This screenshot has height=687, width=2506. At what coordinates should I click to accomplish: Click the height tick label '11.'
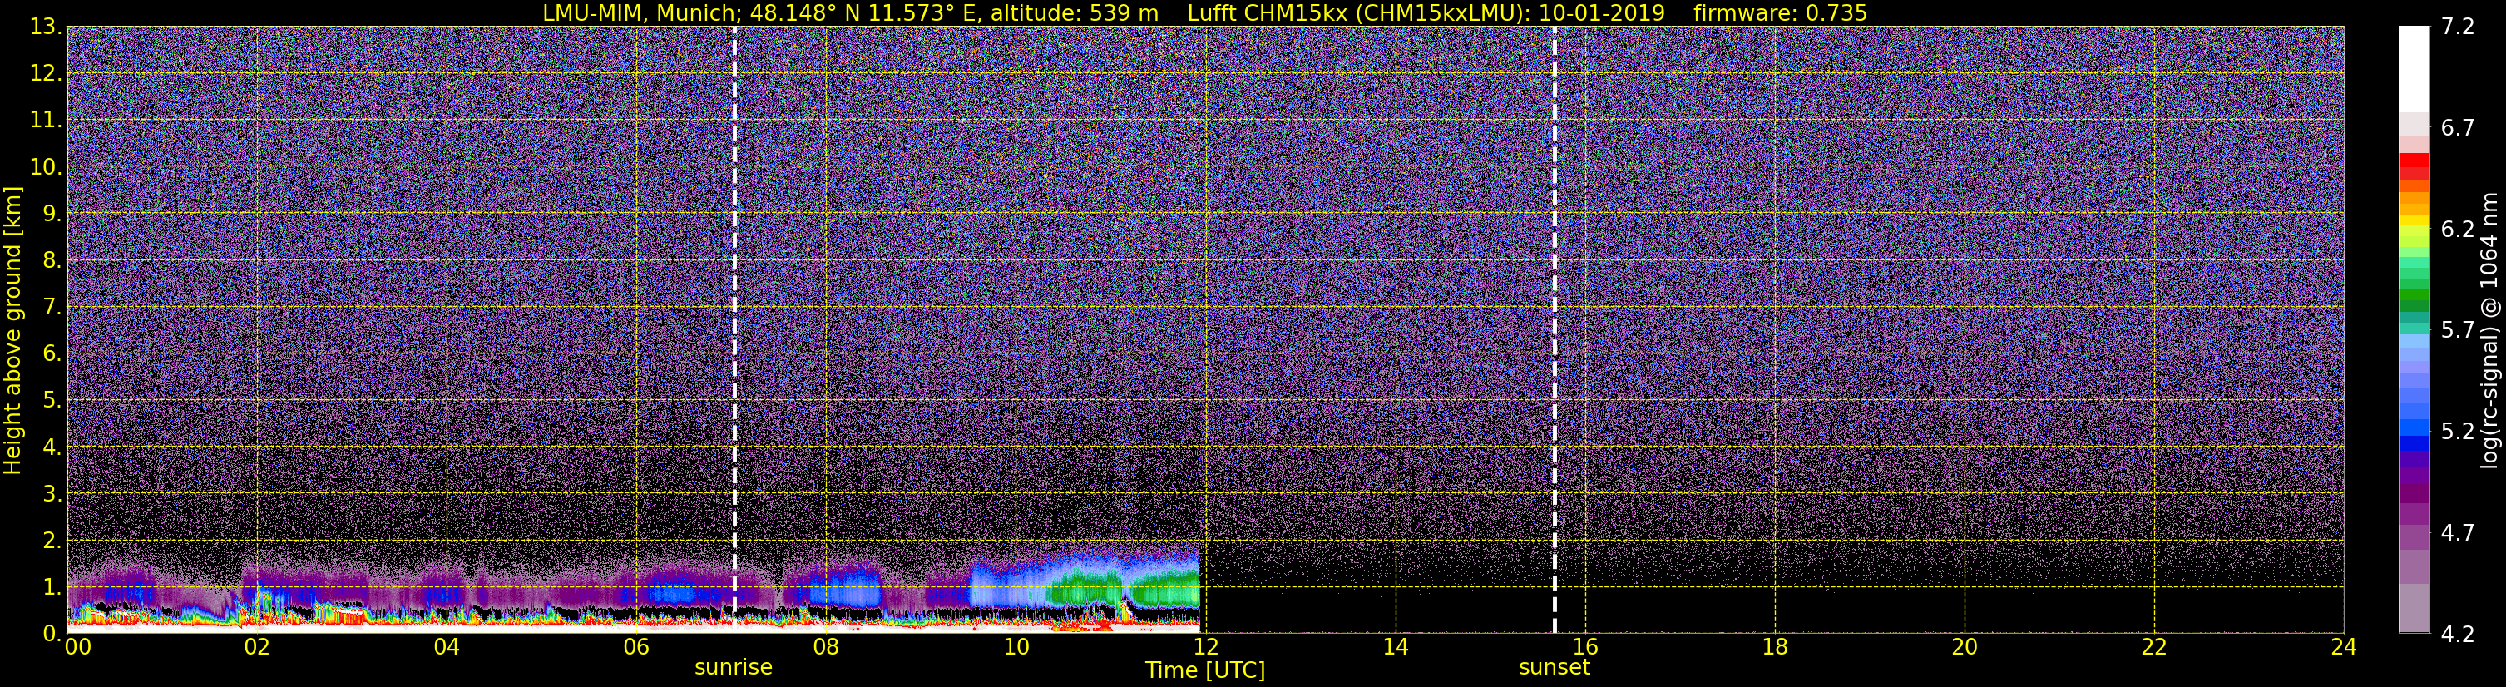point(46,120)
